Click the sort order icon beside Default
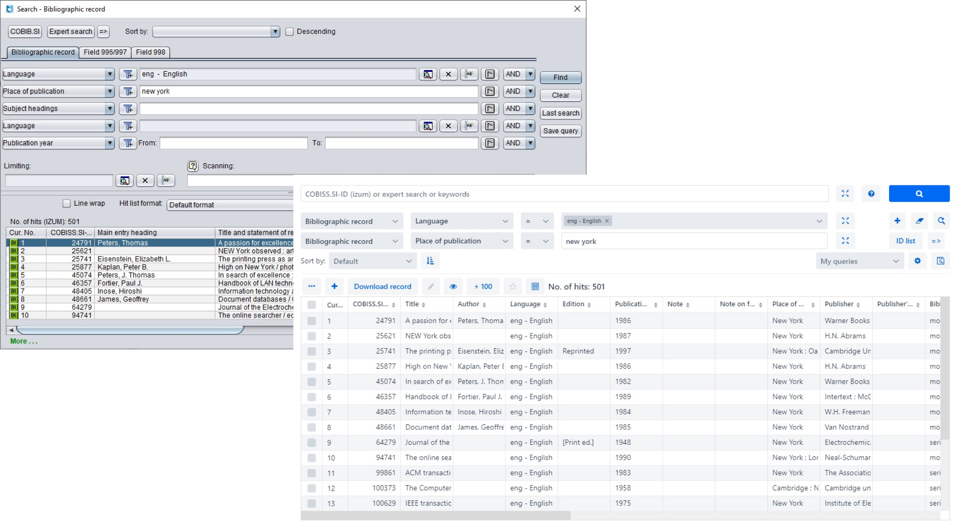The image size is (957, 524). point(430,261)
